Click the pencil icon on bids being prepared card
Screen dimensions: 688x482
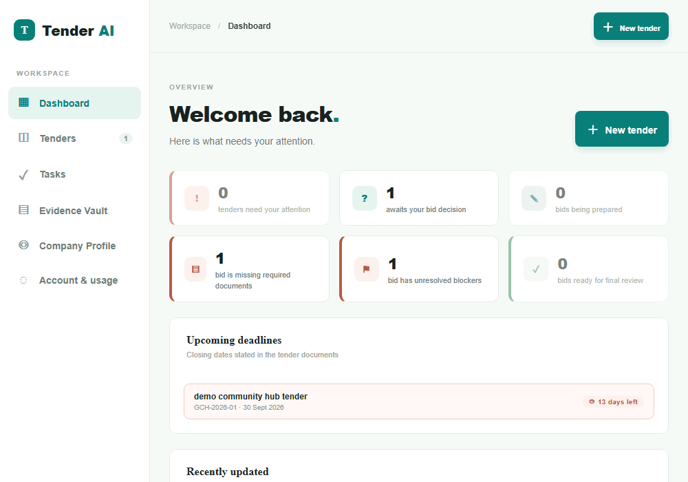coord(534,198)
